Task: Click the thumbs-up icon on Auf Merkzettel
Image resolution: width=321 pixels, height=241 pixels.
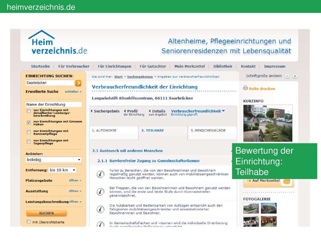Action: pyautogui.click(x=287, y=181)
